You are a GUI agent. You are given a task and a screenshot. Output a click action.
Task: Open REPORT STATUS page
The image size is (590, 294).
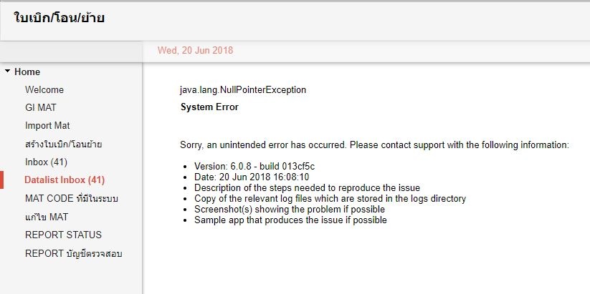(x=63, y=235)
